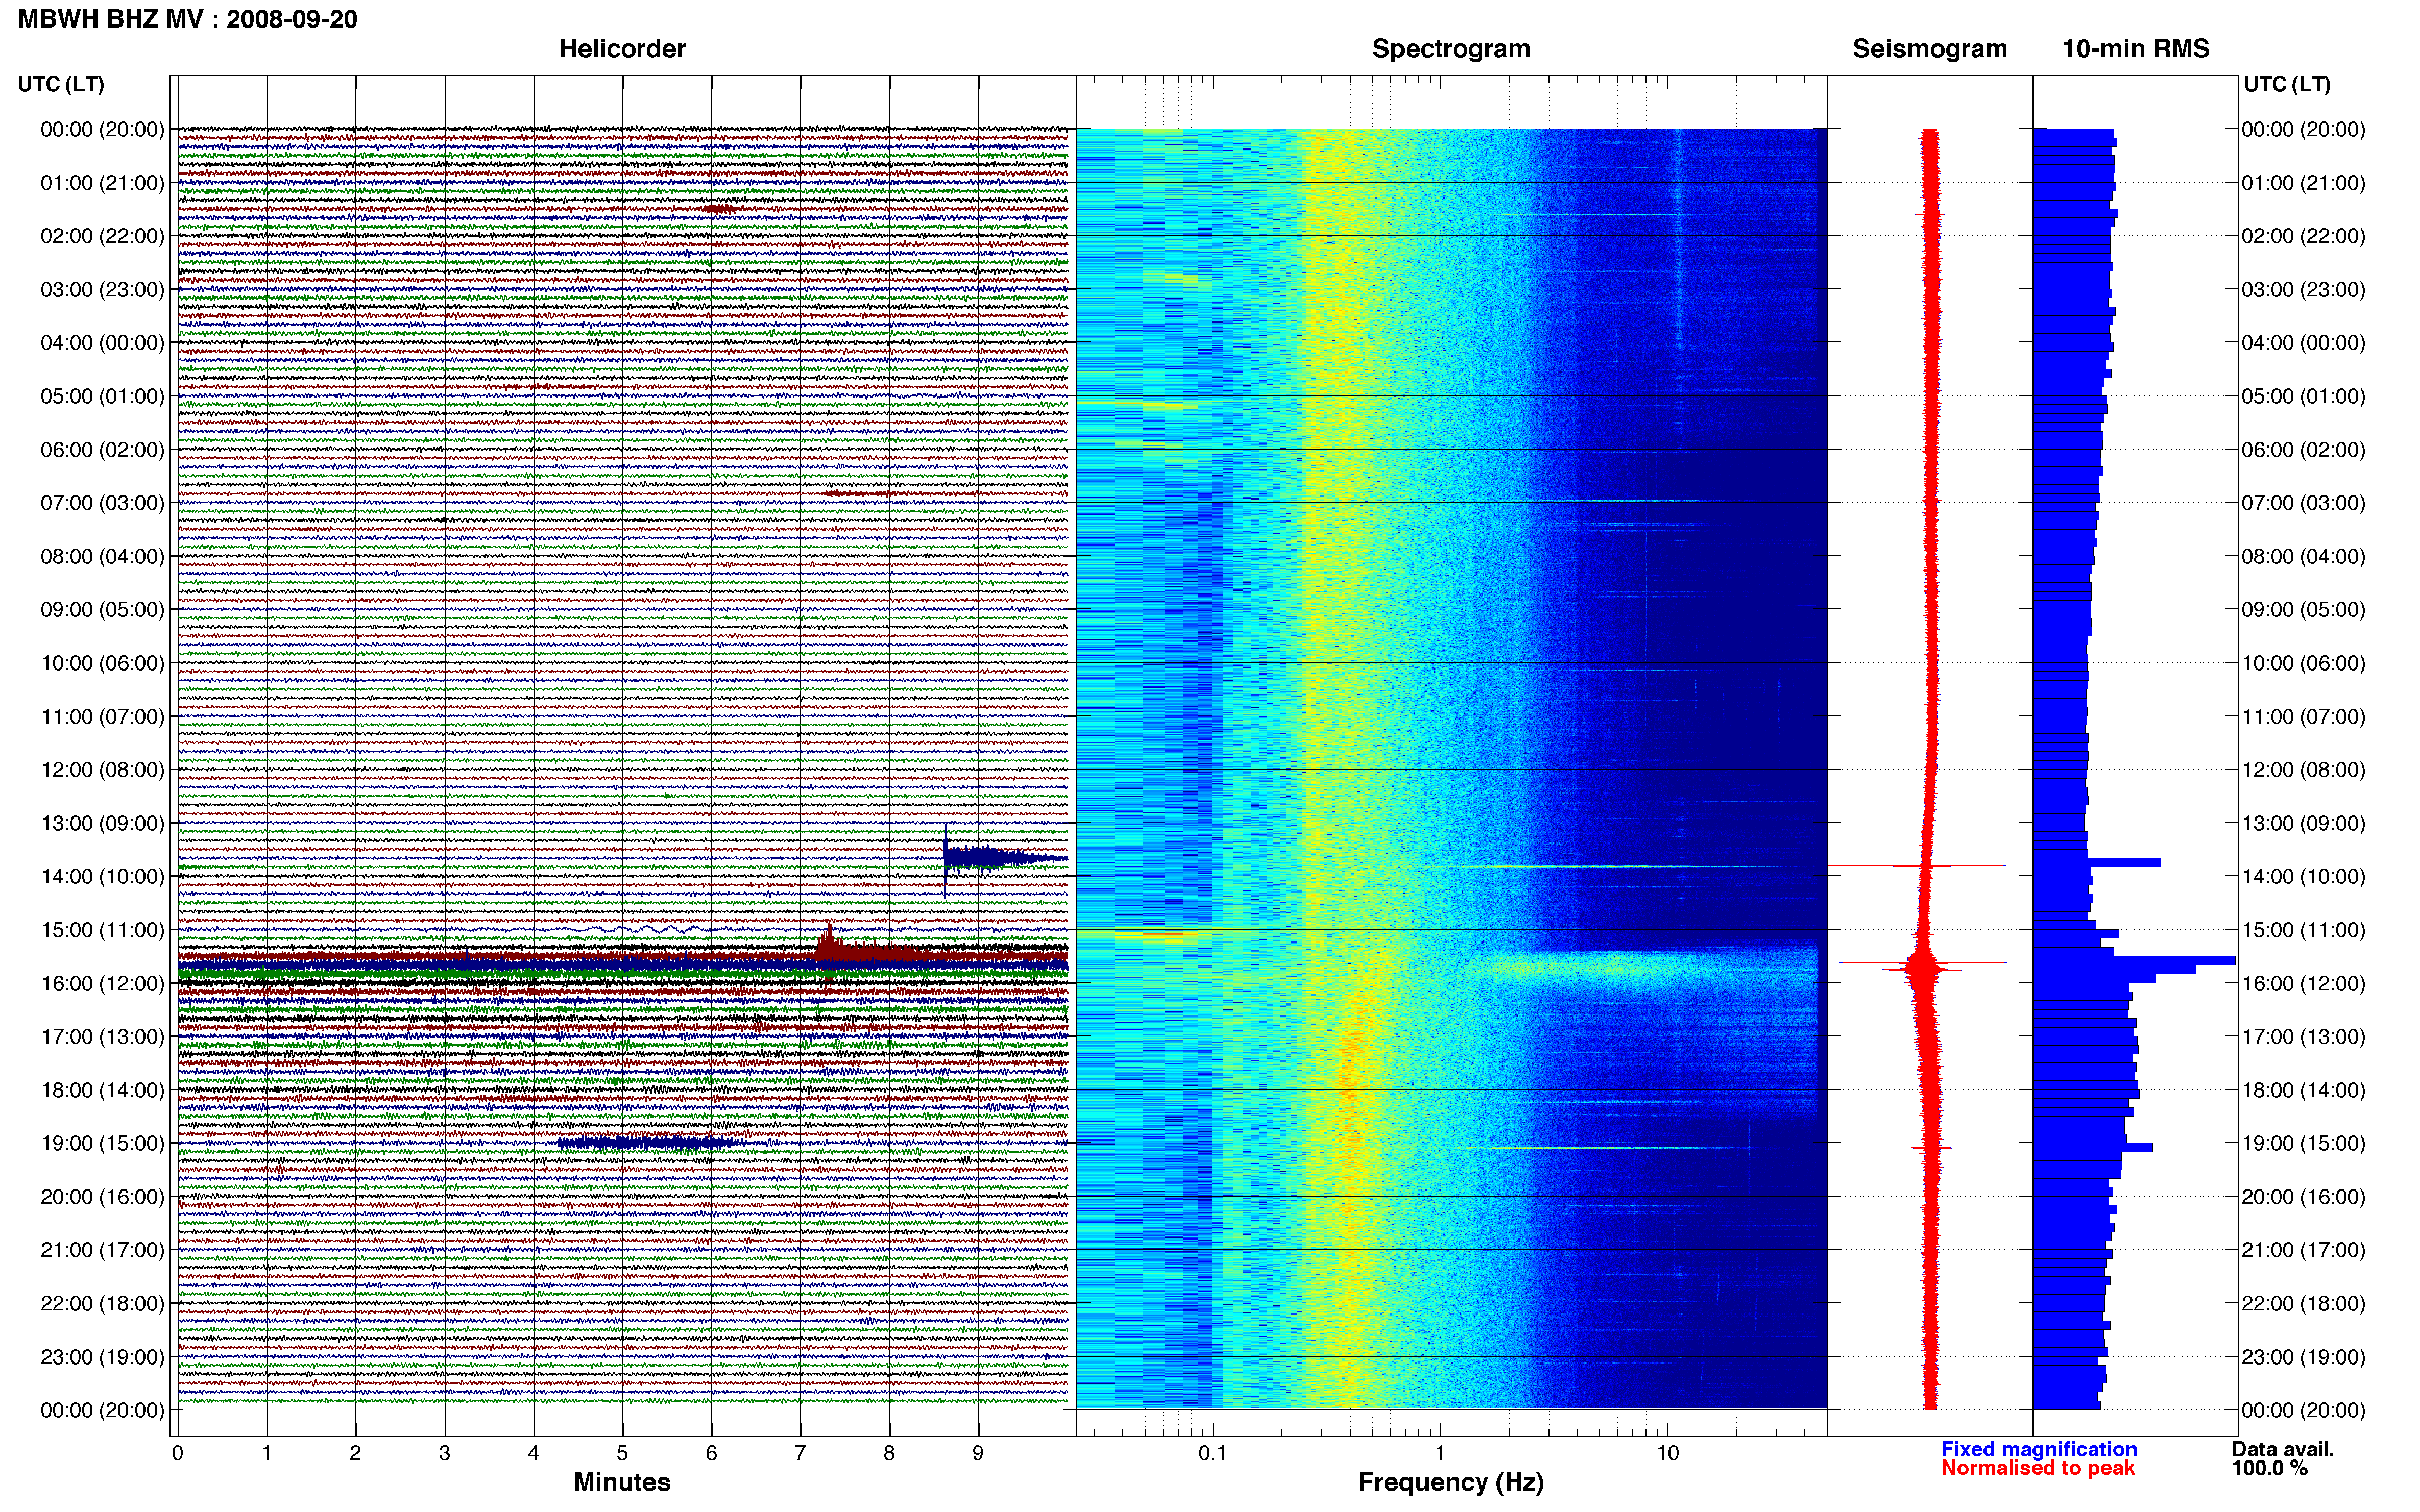
Task: Click the left 'UTC (LT)' axis label
Action: (x=61, y=84)
